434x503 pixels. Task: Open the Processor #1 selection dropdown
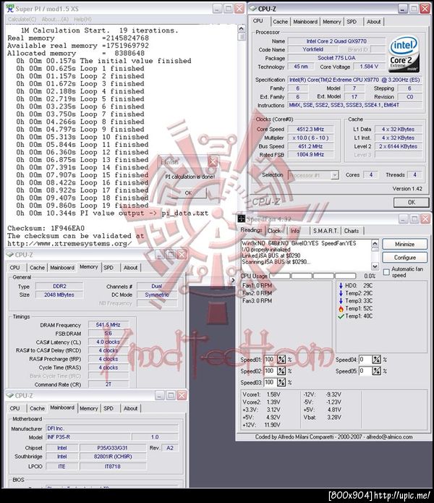335,175
